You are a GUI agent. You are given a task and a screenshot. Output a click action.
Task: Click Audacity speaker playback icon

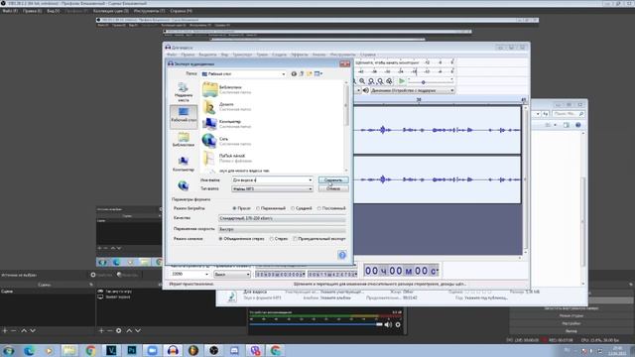click(366, 90)
